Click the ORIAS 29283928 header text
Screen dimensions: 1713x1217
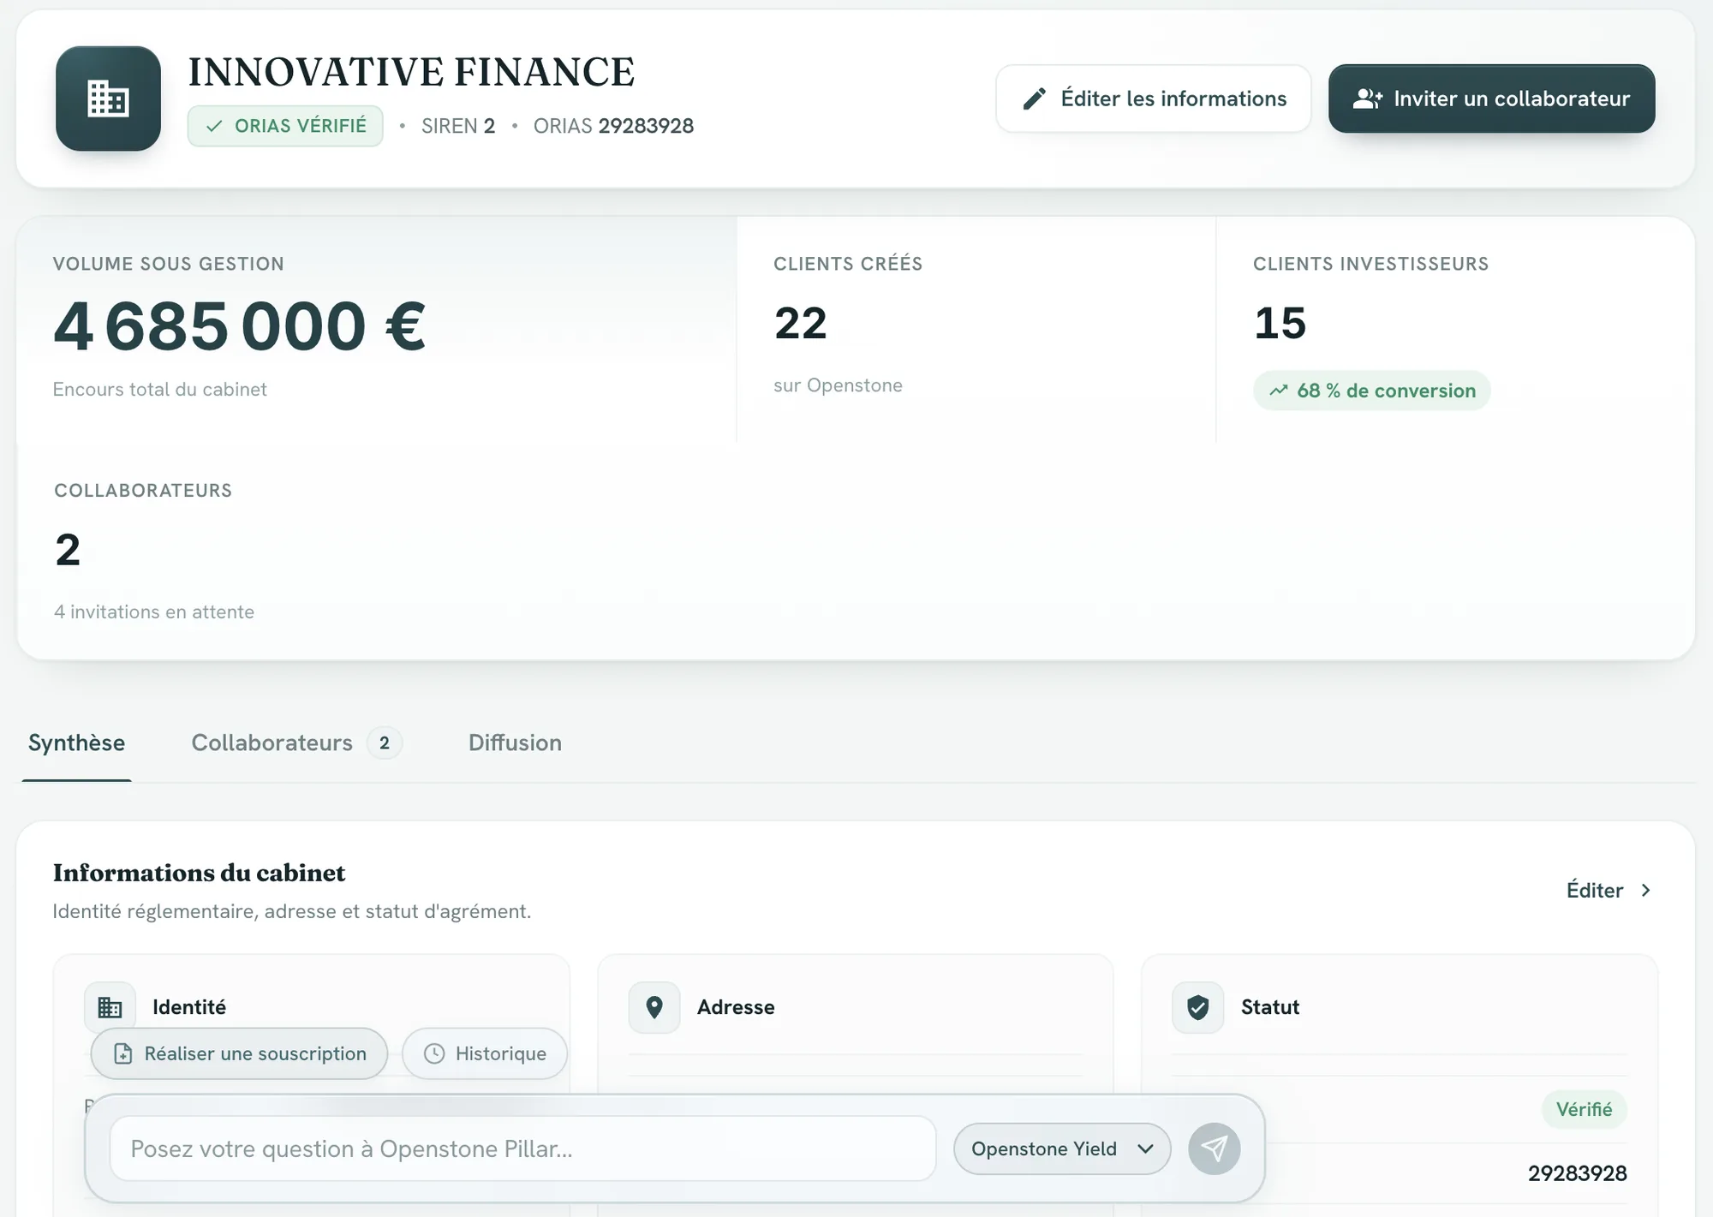[x=613, y=126]
